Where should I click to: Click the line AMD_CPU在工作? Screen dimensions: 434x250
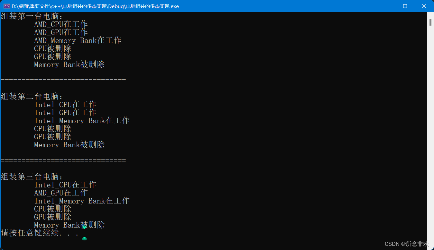pyautogui.click(x=61, y=24)
